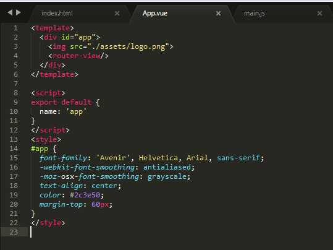
Task: Click the center value
Action: point(104,186)
